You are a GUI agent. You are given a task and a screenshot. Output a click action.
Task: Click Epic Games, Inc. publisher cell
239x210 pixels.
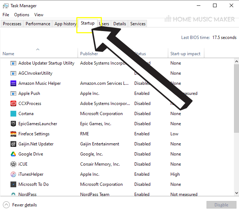click(96, 124)
